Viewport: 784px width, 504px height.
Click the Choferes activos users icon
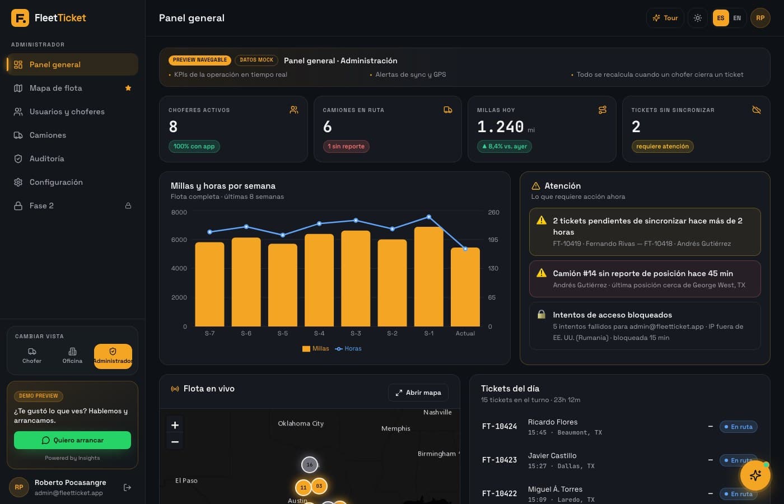[x=294, y=110]
